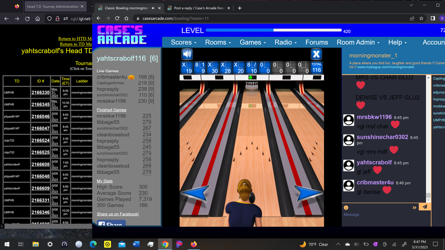The height and width of the screenshot is (250, 445).
Task: Open the Games dropdown menu
Action: tap(253, 42)
